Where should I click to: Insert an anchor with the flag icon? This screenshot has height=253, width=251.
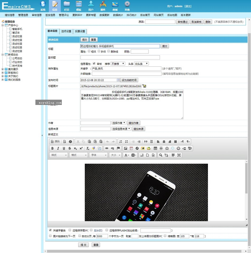[118, 148]
